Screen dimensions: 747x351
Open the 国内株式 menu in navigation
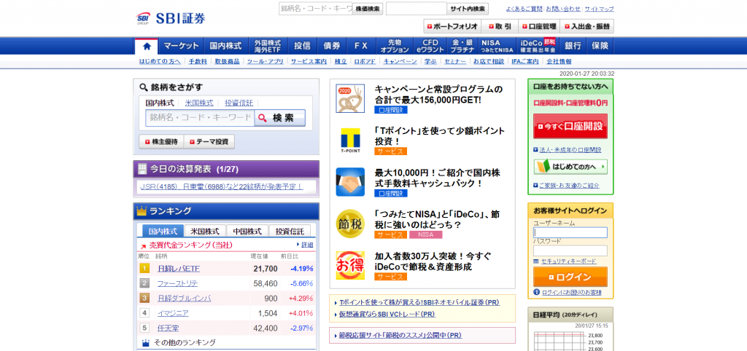tap(226, 46)
